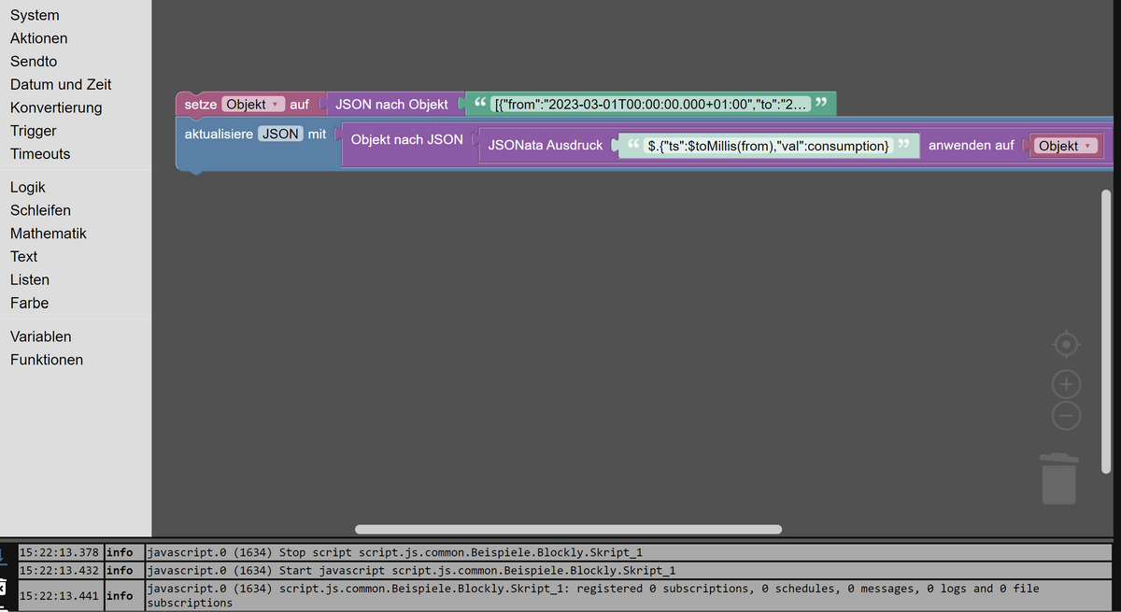Select the JSON nach Objekt block
The image size is (1121, 612).
(x=391, y=105)
